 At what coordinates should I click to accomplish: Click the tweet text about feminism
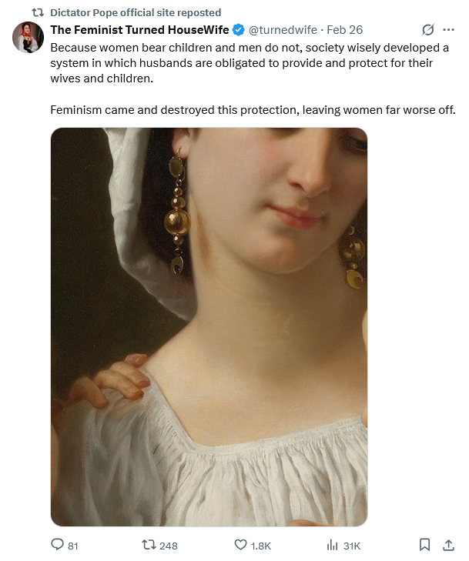pyautogui.click(x=253, y=109)
